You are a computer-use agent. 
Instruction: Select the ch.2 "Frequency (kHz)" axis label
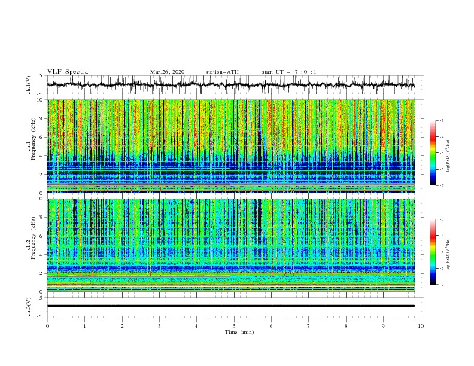pyautogui.click(x=34, y=238)
